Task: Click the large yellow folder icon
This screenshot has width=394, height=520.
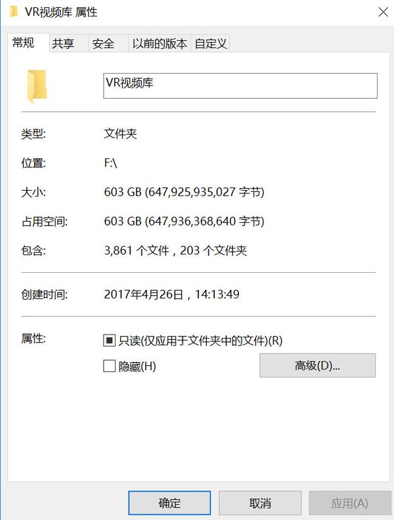Action: click(x=37, y=86)
